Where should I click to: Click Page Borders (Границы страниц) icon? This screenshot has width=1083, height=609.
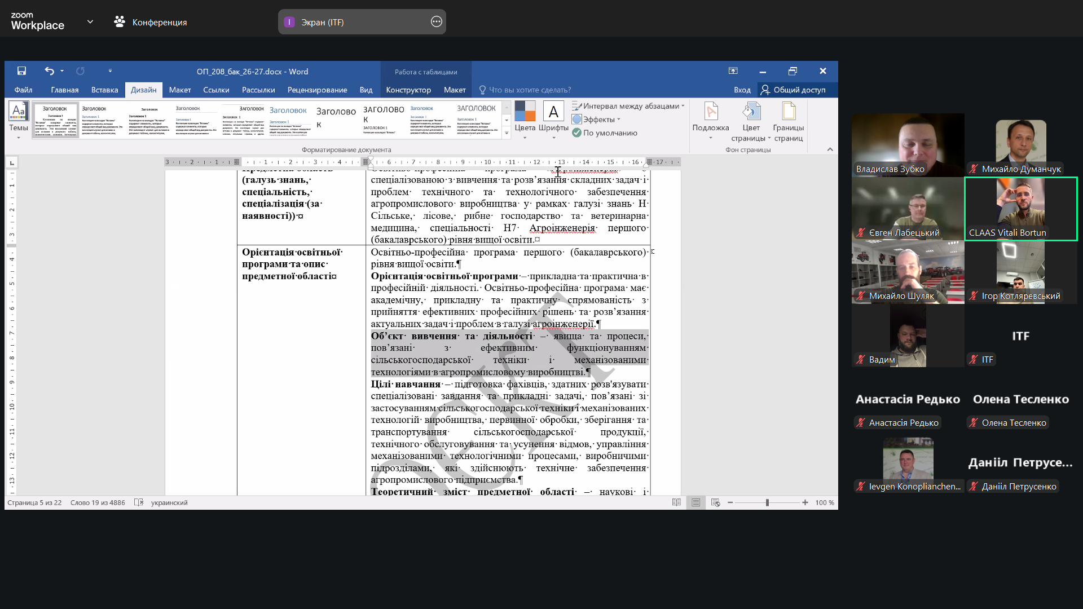pyautogui.click(x=789, y=112)
